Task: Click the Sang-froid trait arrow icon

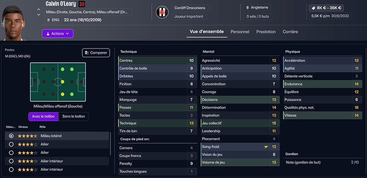Action: click(x=265, y=147)
